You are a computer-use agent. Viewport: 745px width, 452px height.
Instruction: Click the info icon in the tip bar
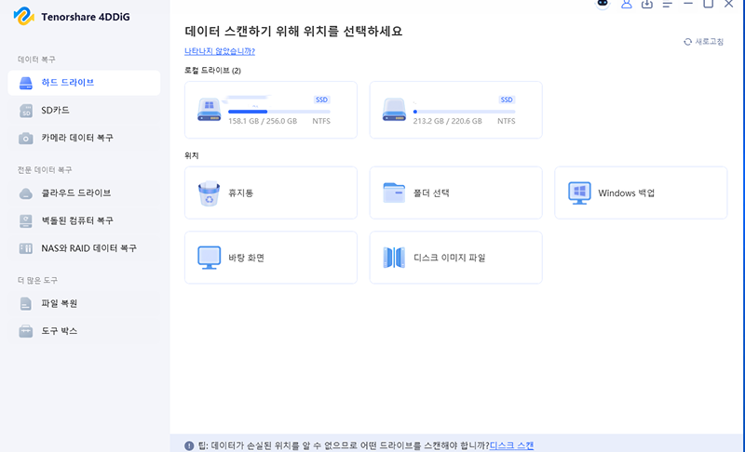tap(189, 445)
